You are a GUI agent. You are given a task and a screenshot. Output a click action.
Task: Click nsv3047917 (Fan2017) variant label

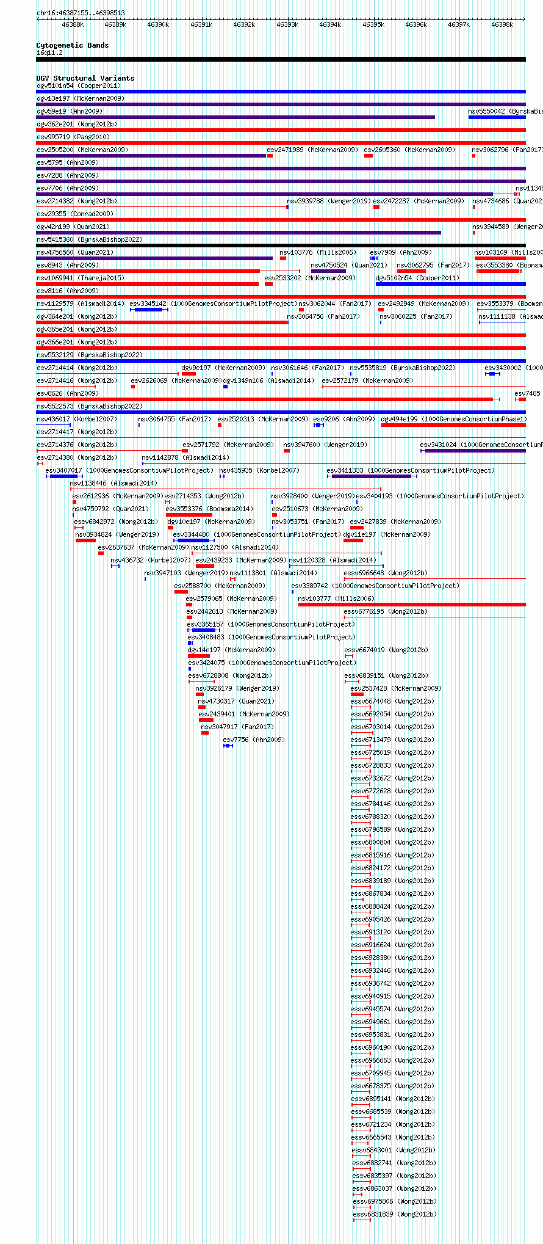tap(237, 727)
